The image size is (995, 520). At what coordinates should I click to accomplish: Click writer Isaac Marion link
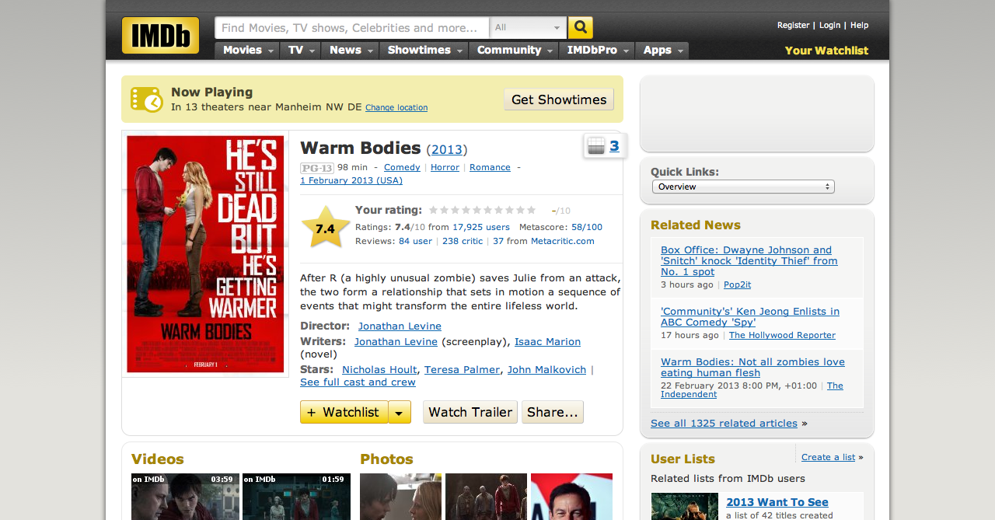click(547, 342)
